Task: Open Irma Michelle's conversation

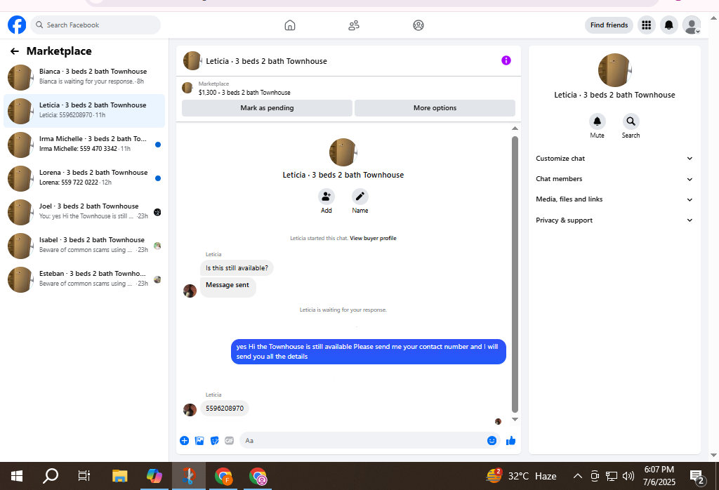Action: [x=84, y=145]
